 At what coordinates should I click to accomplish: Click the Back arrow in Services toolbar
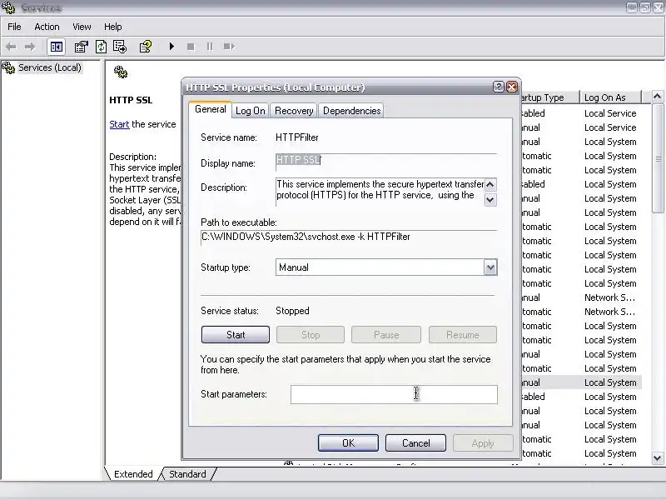click(x=11, y=47)
